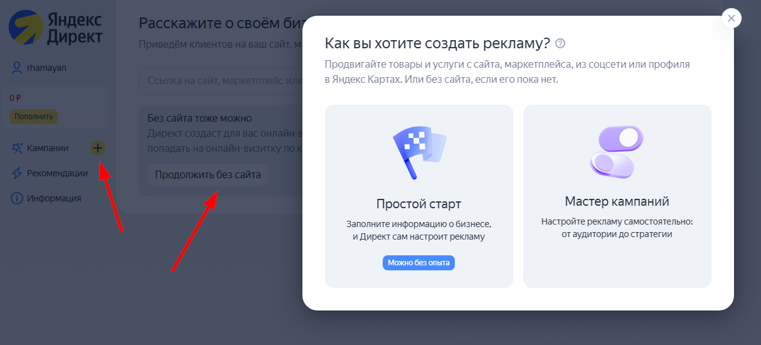This screenshot has height=345, width=761.
Task: Select the Простой старт card title
Action: pyautogui.click(x=418, y=204)
